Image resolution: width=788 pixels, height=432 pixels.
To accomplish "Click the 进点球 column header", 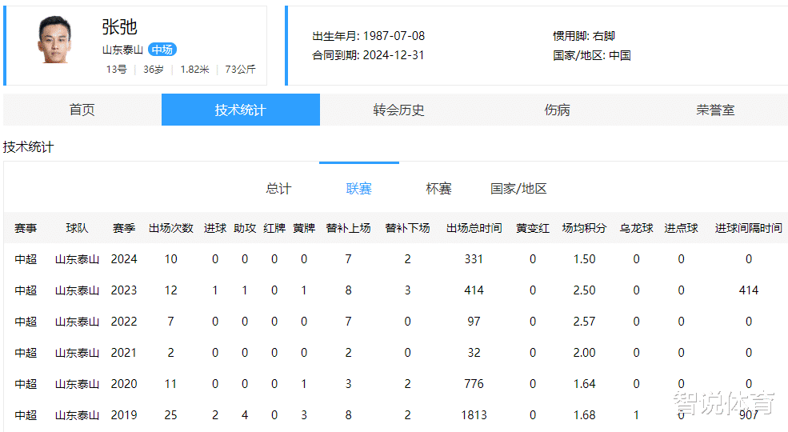I will click(x=681, y=228).
